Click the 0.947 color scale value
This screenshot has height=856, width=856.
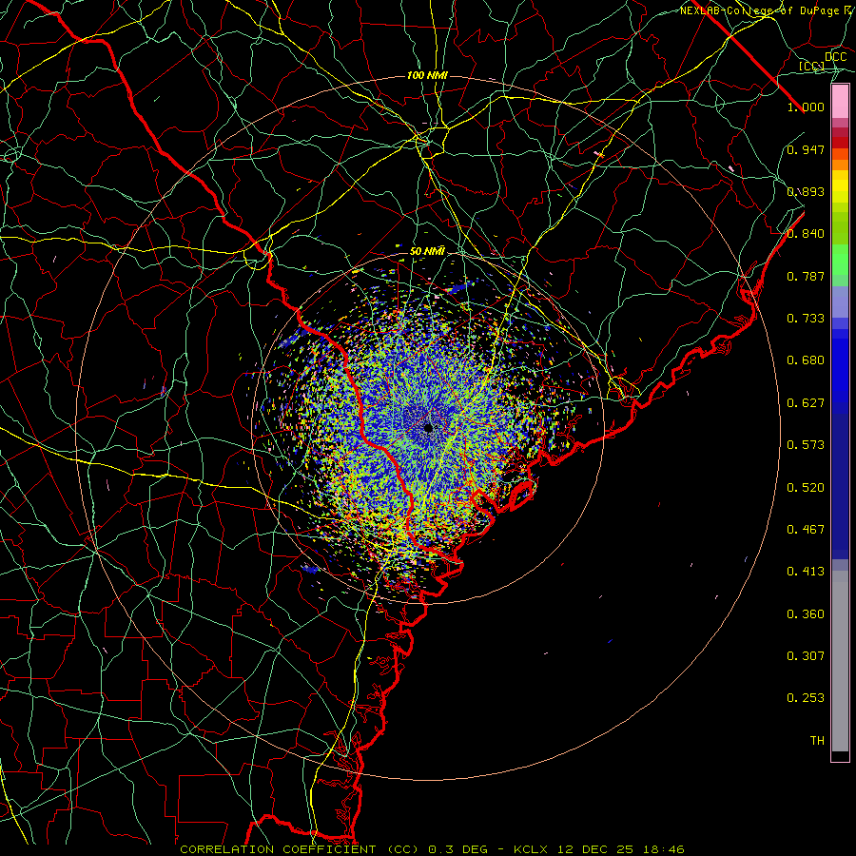(806, 149)
